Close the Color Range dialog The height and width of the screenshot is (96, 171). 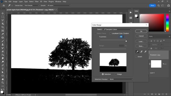[x=146, y=25]
